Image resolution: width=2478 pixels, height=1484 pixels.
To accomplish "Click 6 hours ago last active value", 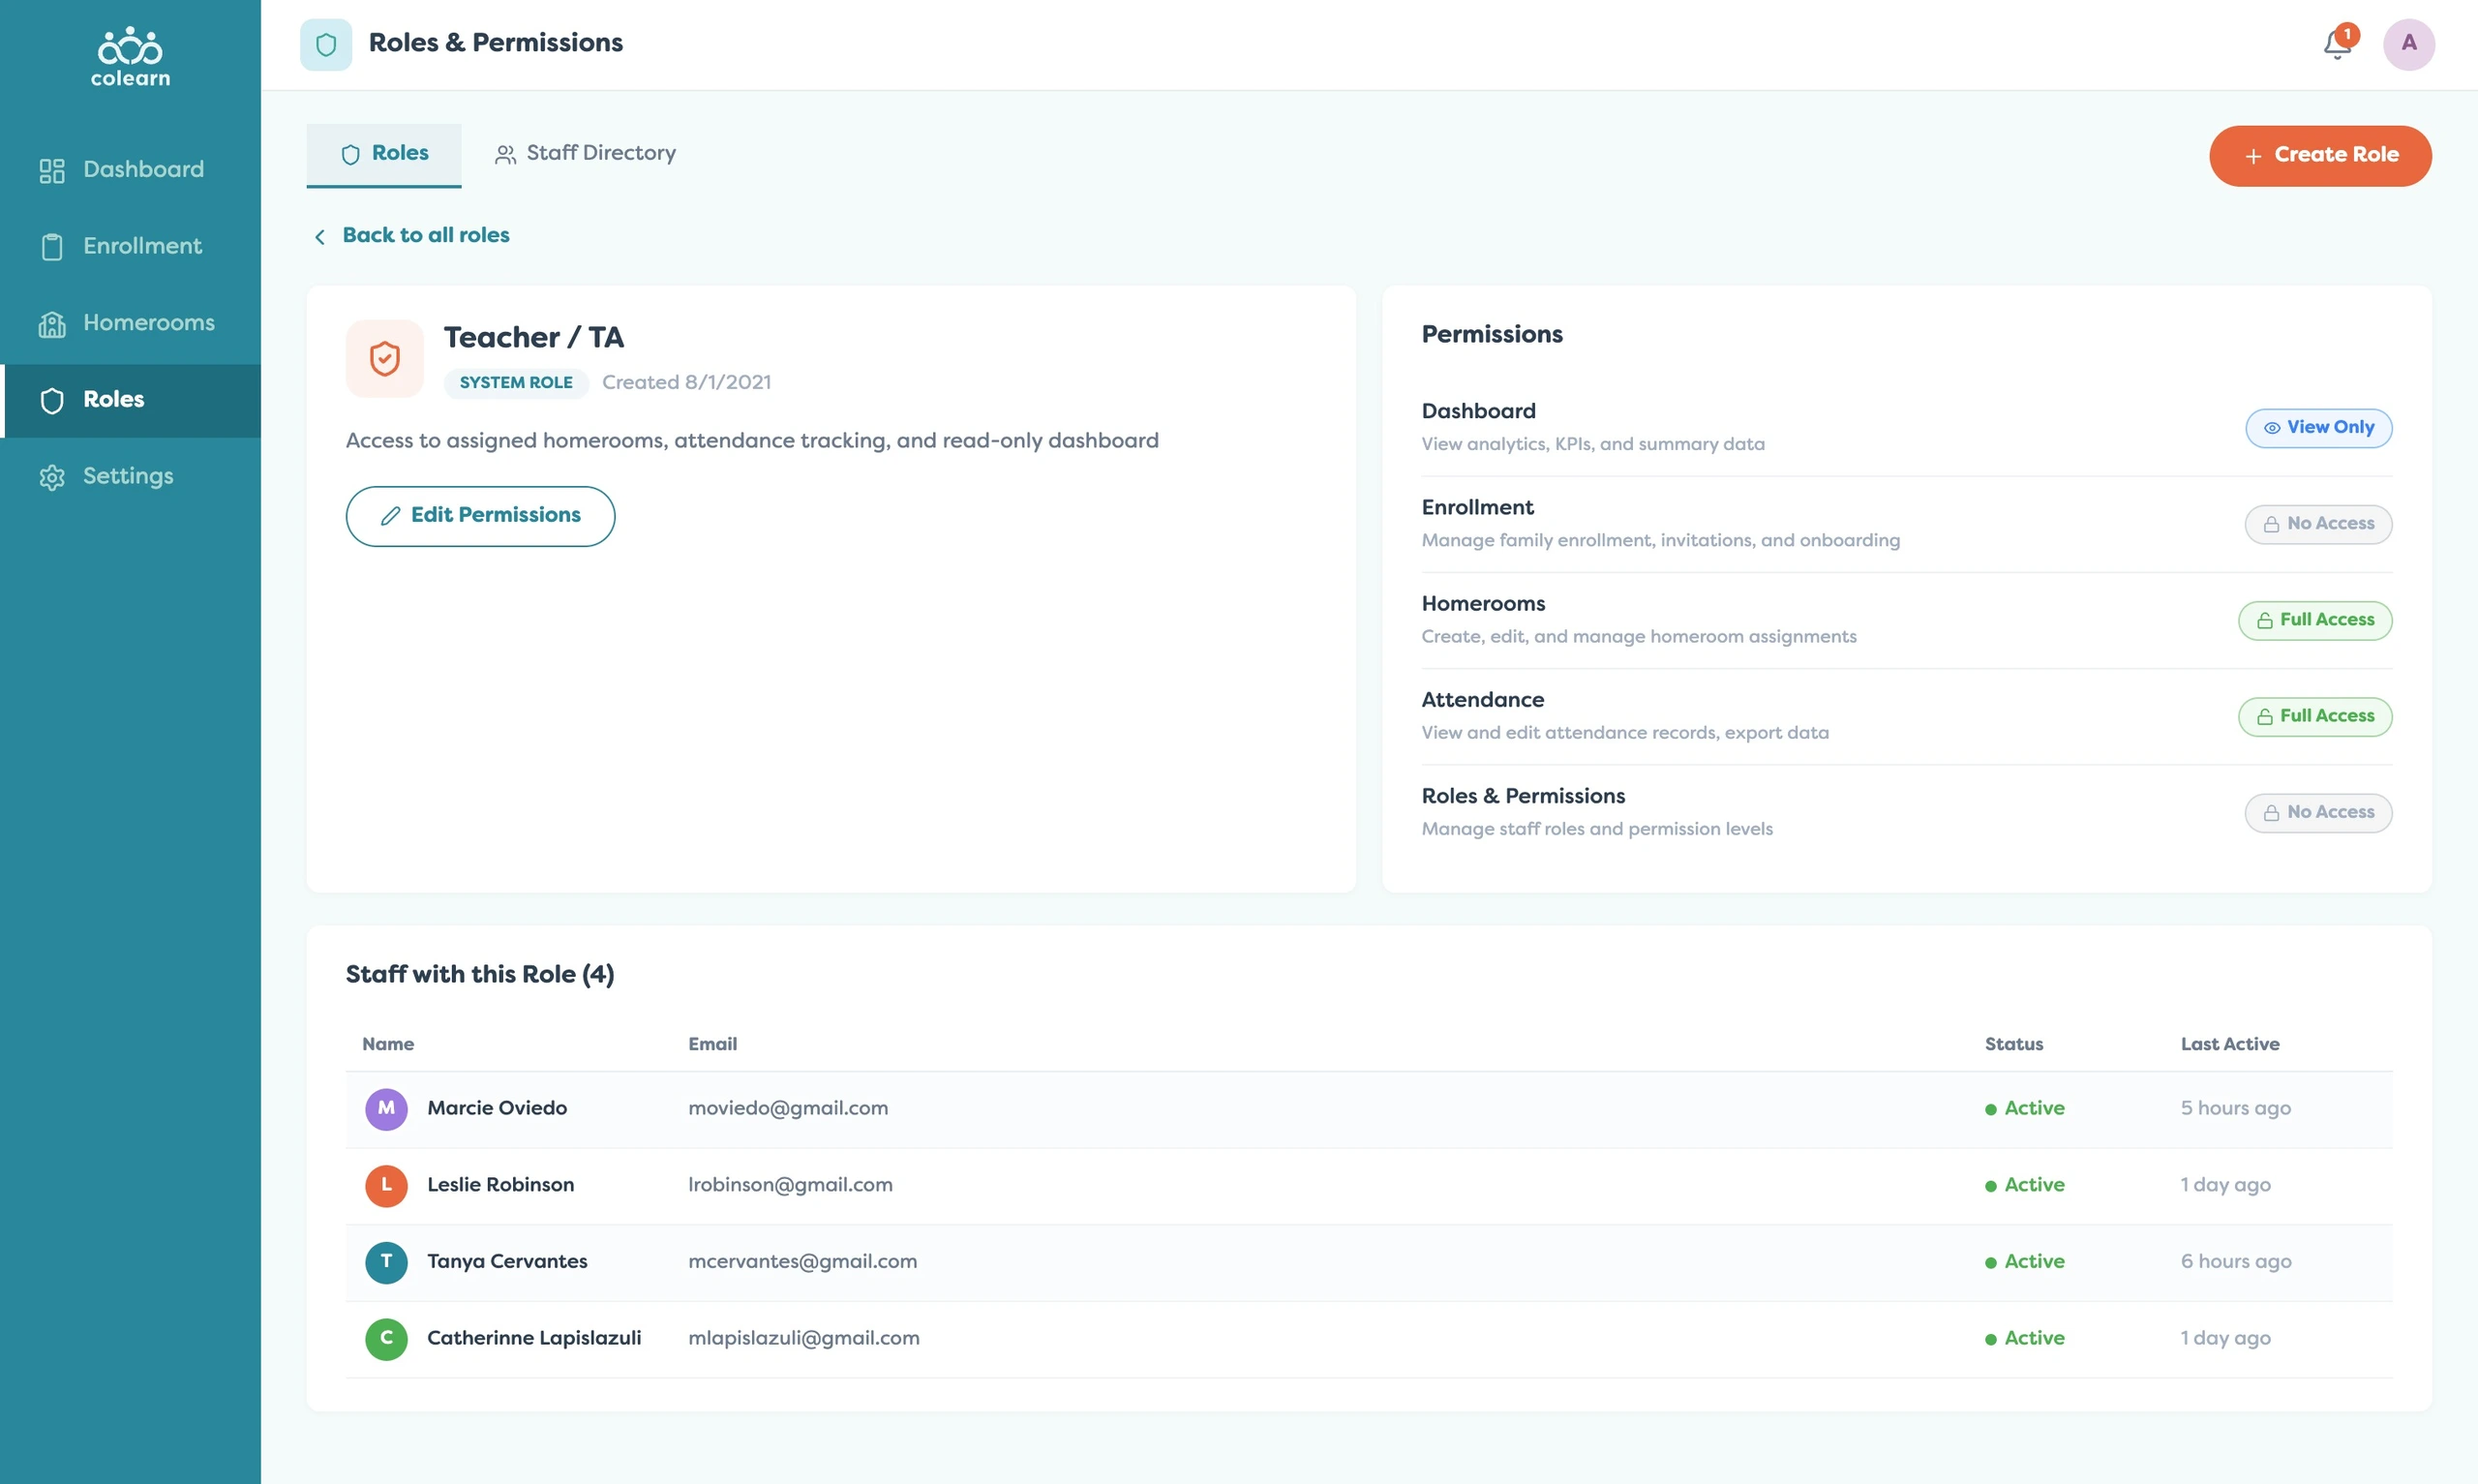I will pyautogui.click(x=2236, y=1262).
